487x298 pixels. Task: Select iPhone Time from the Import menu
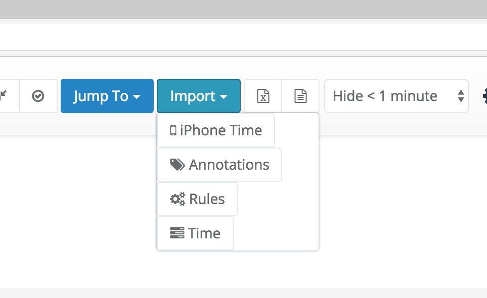coord(216,130)
